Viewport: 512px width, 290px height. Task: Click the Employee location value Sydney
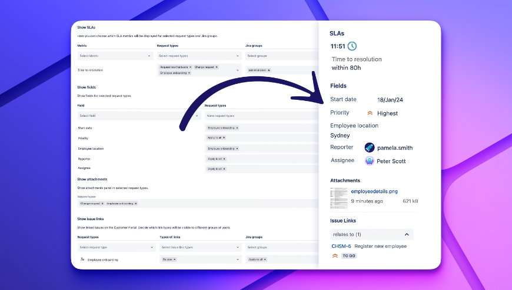coord(340,135)
